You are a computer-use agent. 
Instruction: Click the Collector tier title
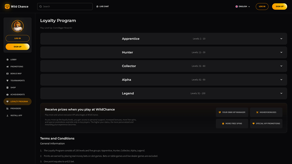point(129,66)
